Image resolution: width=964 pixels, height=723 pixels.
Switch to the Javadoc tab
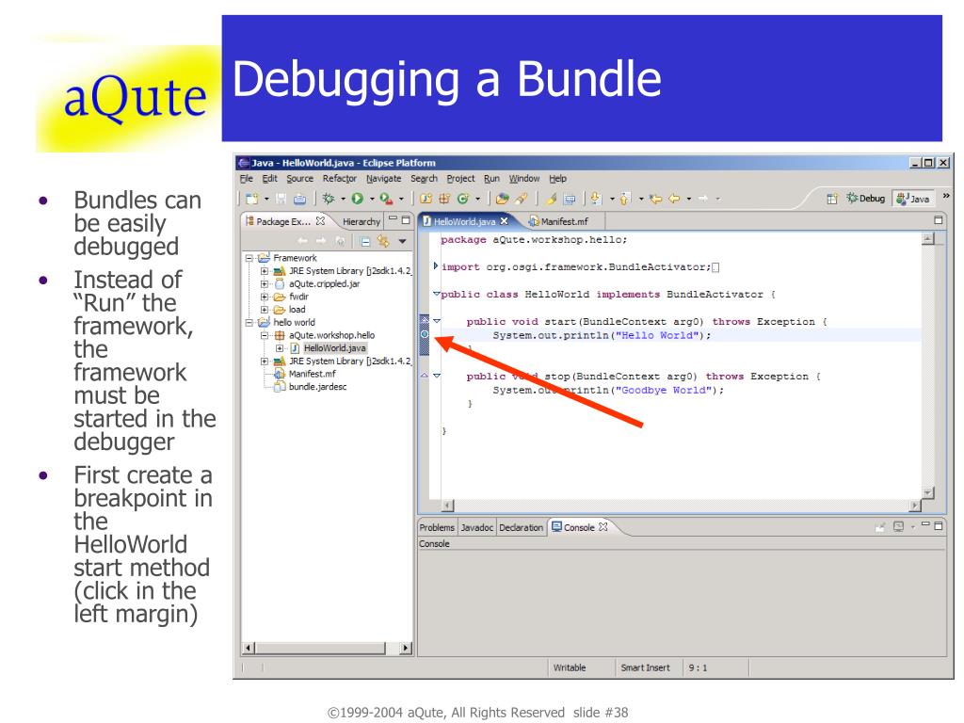pos(477,527)
